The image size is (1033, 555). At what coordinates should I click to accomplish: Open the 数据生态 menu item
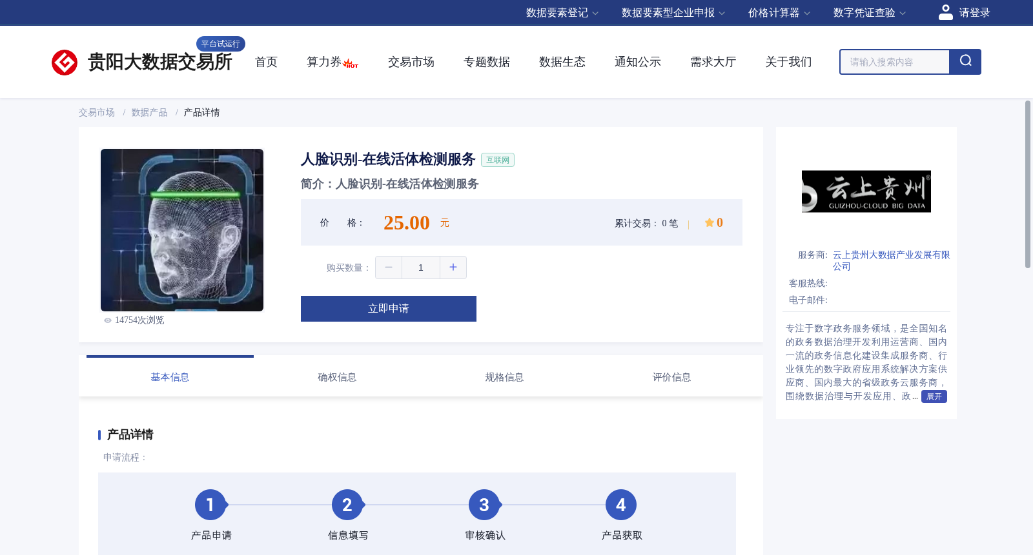tap(562, 62)
